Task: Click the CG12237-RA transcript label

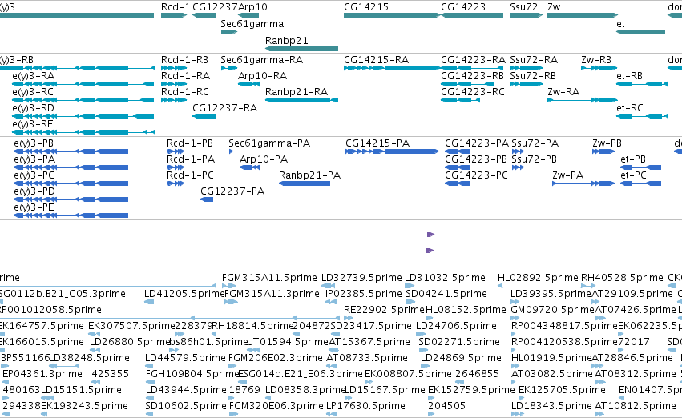Action: pos(224,108)
